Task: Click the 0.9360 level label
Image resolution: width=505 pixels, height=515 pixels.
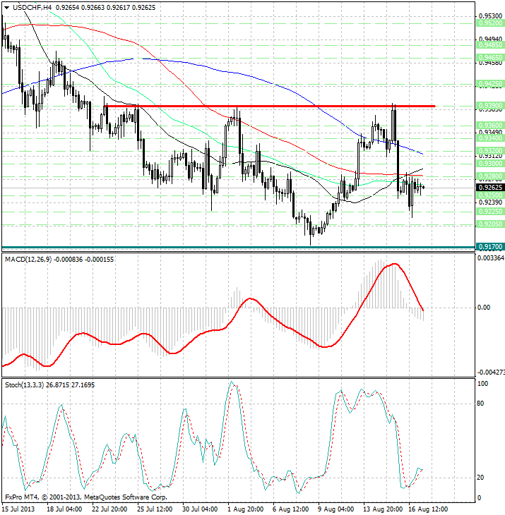Action: 489,125
